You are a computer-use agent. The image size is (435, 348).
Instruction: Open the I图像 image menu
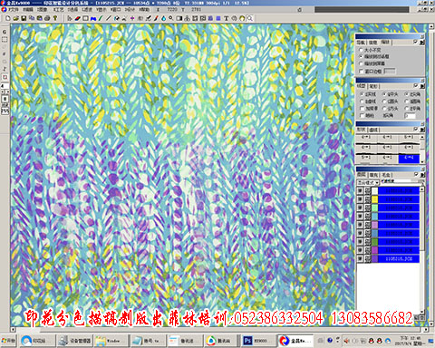click(x=42, y=10)
